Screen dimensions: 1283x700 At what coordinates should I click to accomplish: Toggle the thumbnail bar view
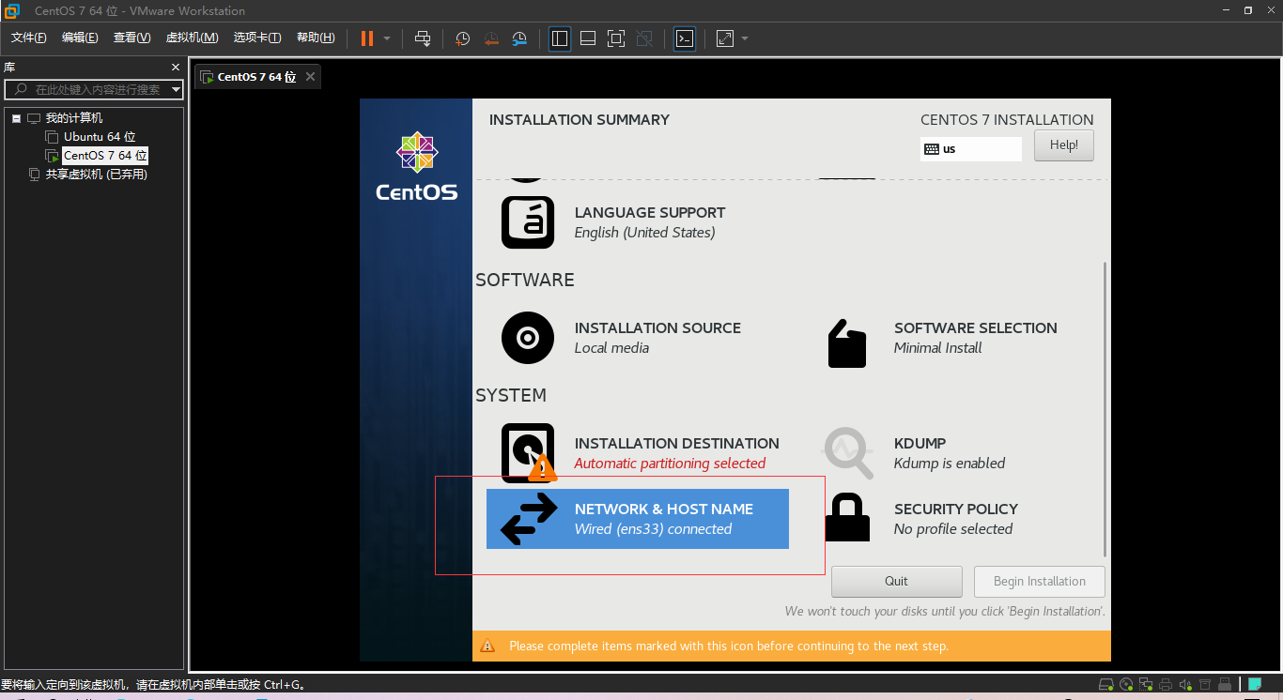click(x=588, y=38)
